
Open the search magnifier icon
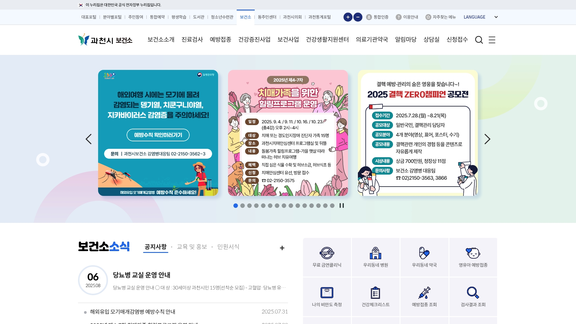click(x=479, y=40)
